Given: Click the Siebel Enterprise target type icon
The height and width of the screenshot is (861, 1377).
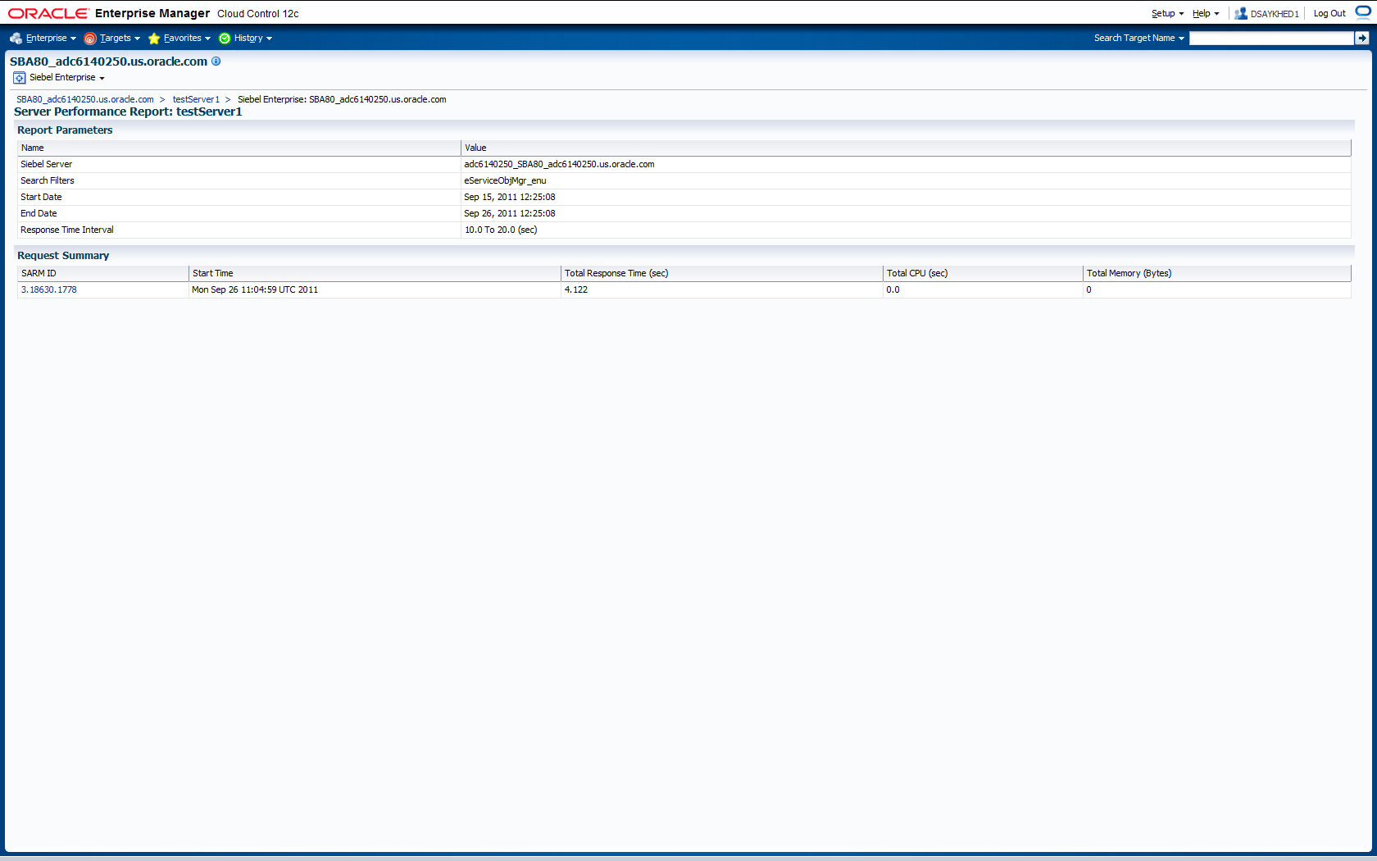Looking at the screenshot, I should pyautogui.click(x=20, y=78).
